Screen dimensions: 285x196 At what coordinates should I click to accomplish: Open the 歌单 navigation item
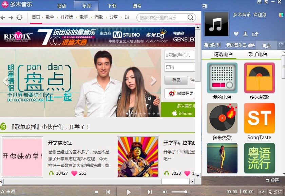50,17
